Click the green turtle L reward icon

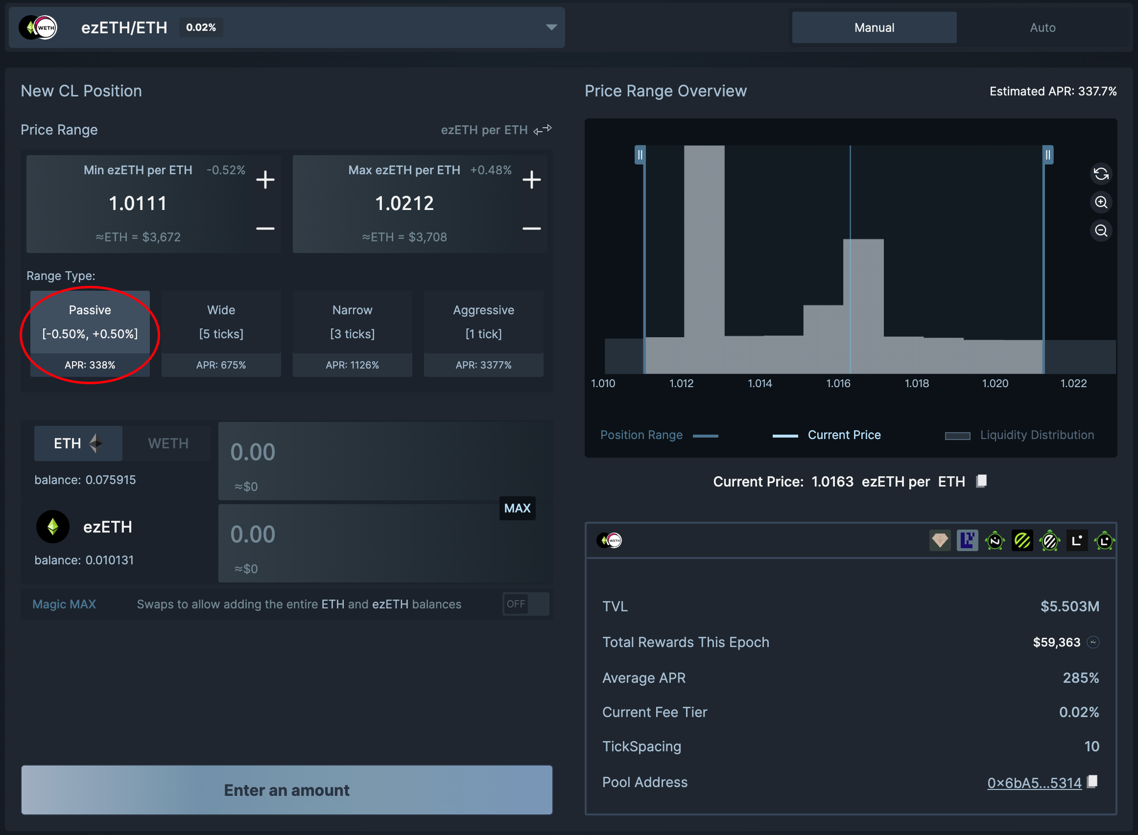[1104, 541]
